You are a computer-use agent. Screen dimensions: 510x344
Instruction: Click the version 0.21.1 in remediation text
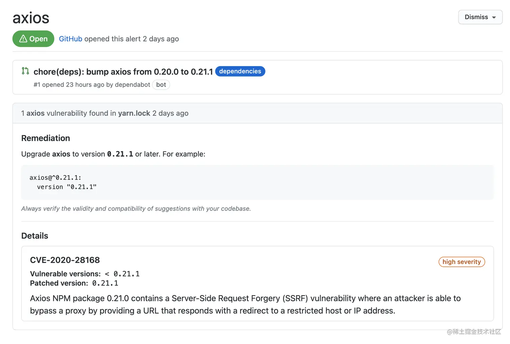pos(120,154)
